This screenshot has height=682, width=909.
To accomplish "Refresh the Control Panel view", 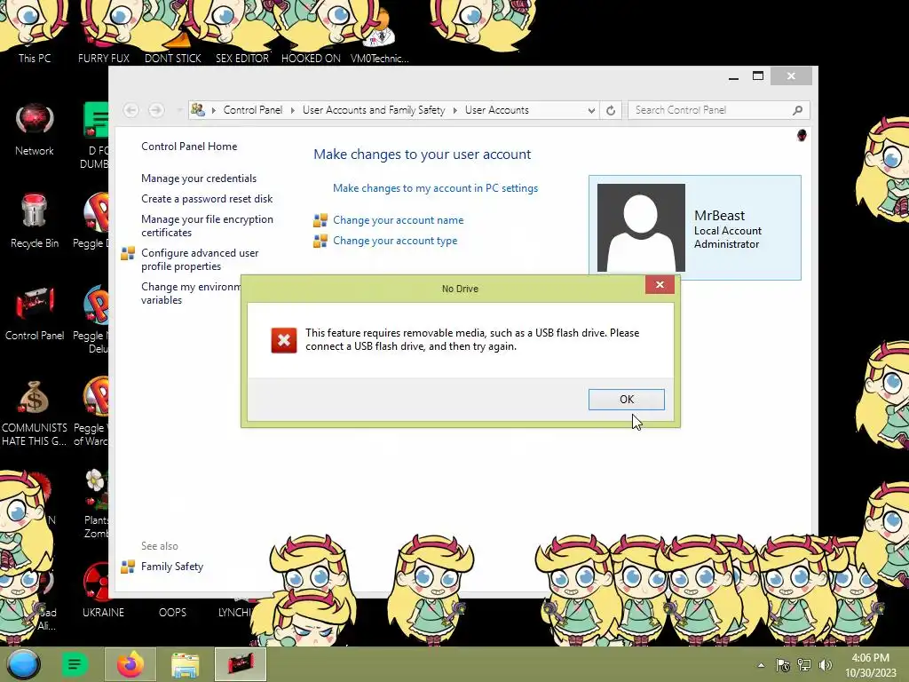I will click(611, 110).
